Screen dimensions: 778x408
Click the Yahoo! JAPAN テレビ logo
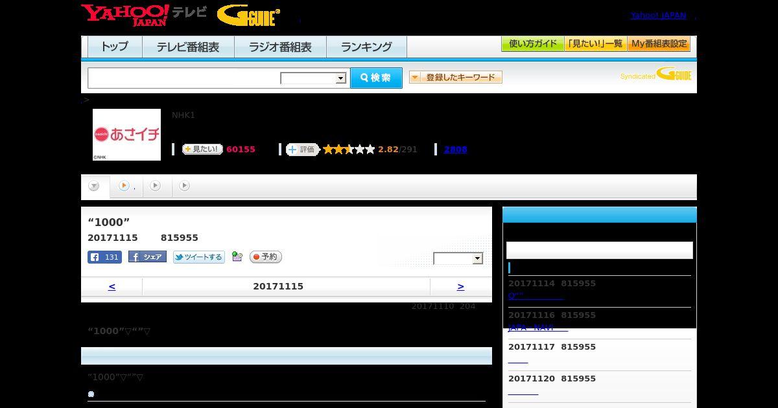coord(144,14)
